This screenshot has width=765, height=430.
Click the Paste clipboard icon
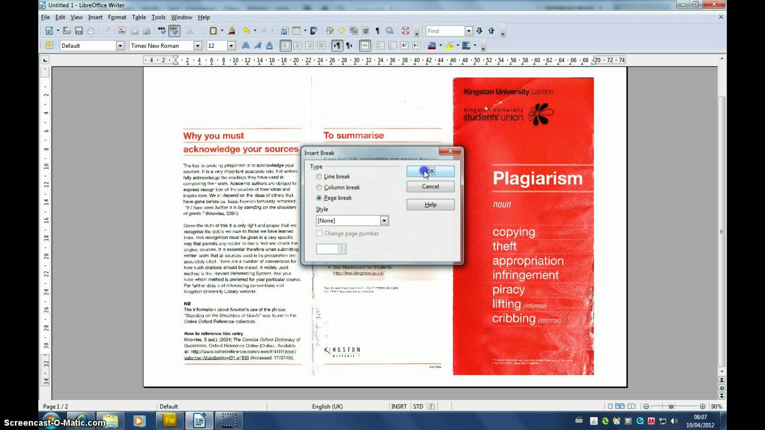pos(214,31)
